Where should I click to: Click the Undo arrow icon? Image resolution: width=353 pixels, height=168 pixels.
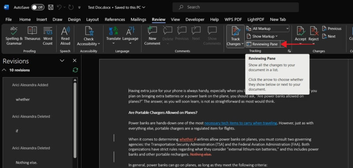click(x=60, y=7)
